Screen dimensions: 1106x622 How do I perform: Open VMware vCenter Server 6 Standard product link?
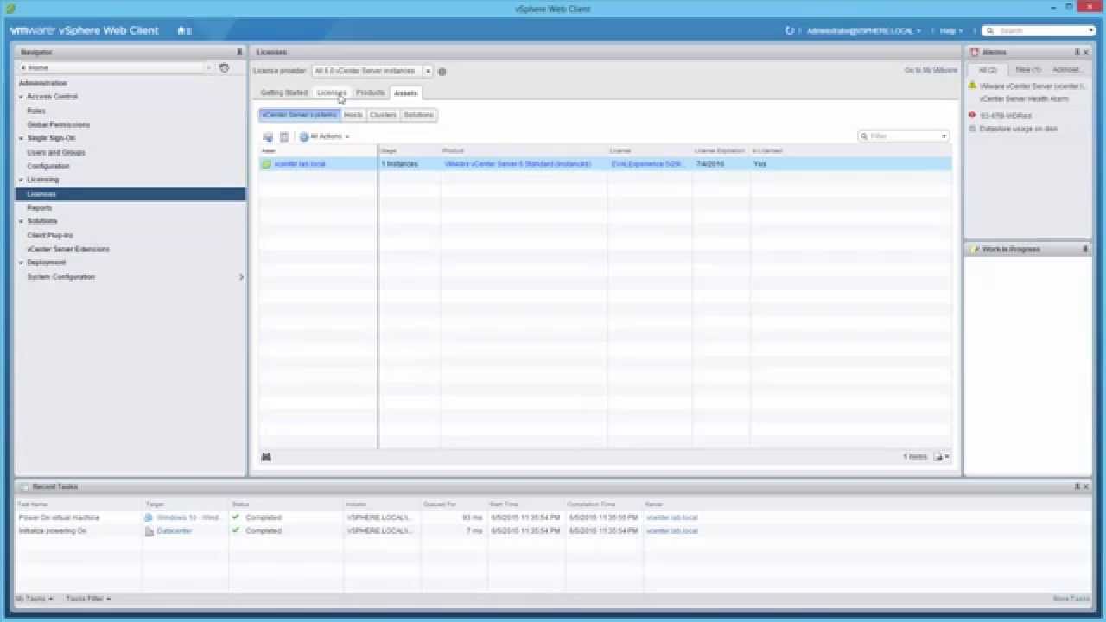(518, 163)
